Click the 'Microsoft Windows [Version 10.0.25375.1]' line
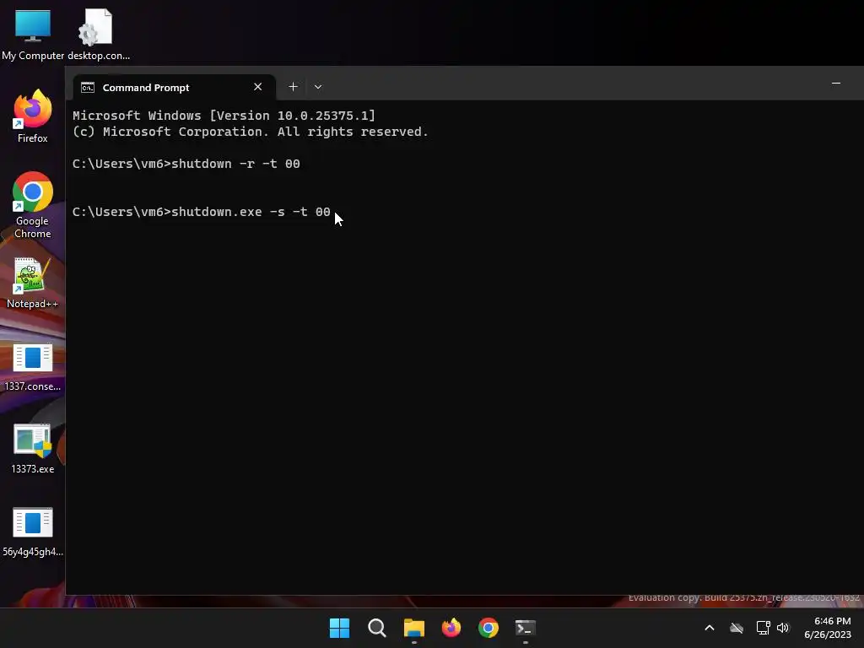The width and height of the screenshot is (864, 648). [224, 115]
